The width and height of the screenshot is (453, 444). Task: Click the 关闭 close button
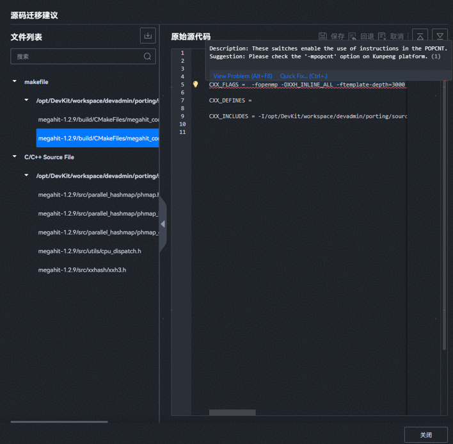coord(425,435)
